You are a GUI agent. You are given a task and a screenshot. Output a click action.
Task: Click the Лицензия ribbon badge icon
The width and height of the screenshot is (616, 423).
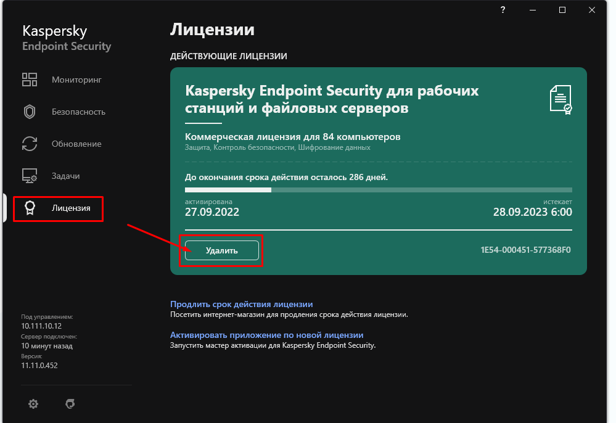click(x=30, y=208)
